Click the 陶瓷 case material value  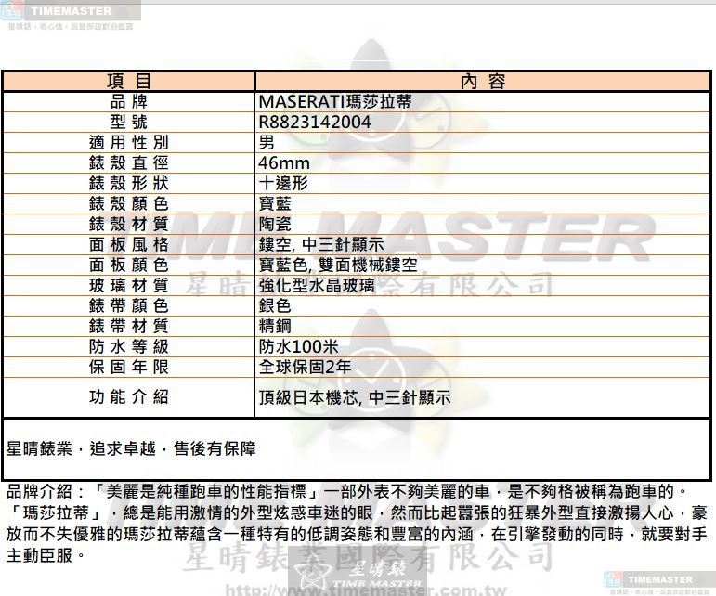274,225
